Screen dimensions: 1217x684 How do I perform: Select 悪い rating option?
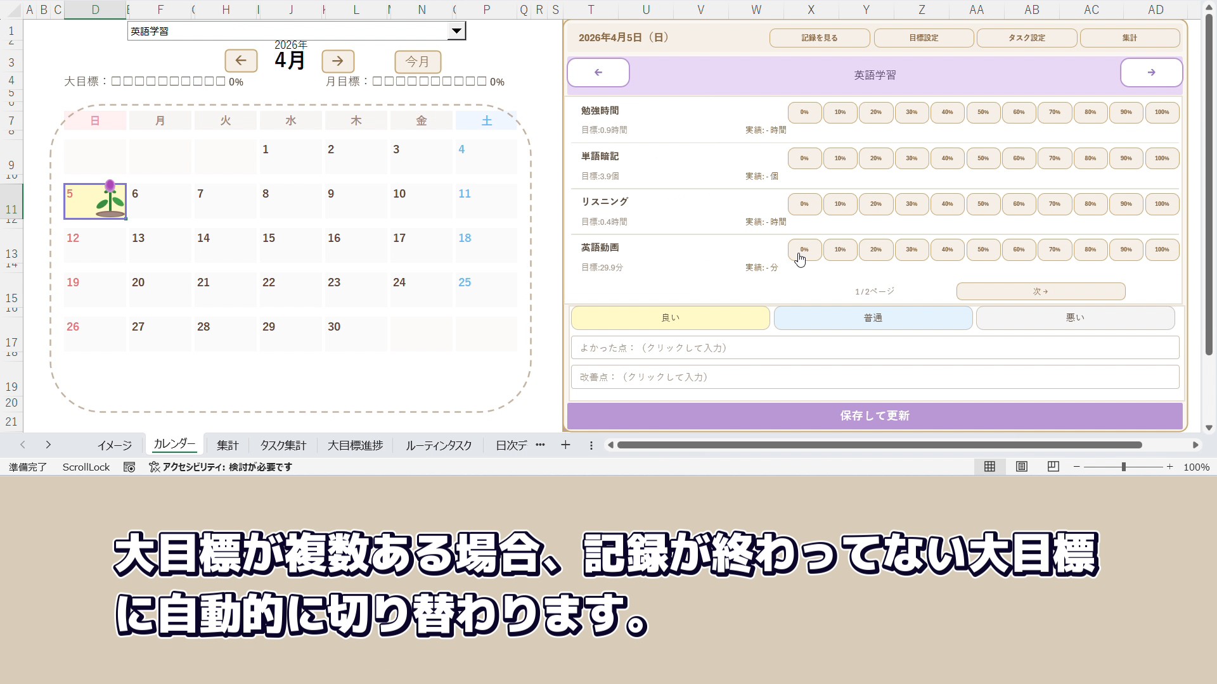[1075, 318]
